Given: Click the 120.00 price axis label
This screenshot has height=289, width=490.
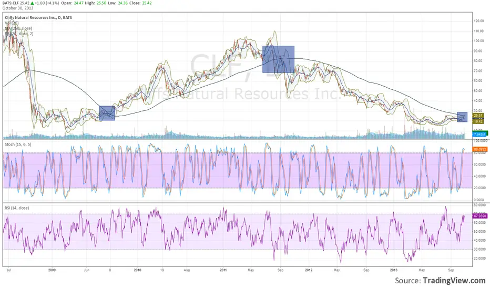Looking at the screenshot, I should (x=479, y=21).
